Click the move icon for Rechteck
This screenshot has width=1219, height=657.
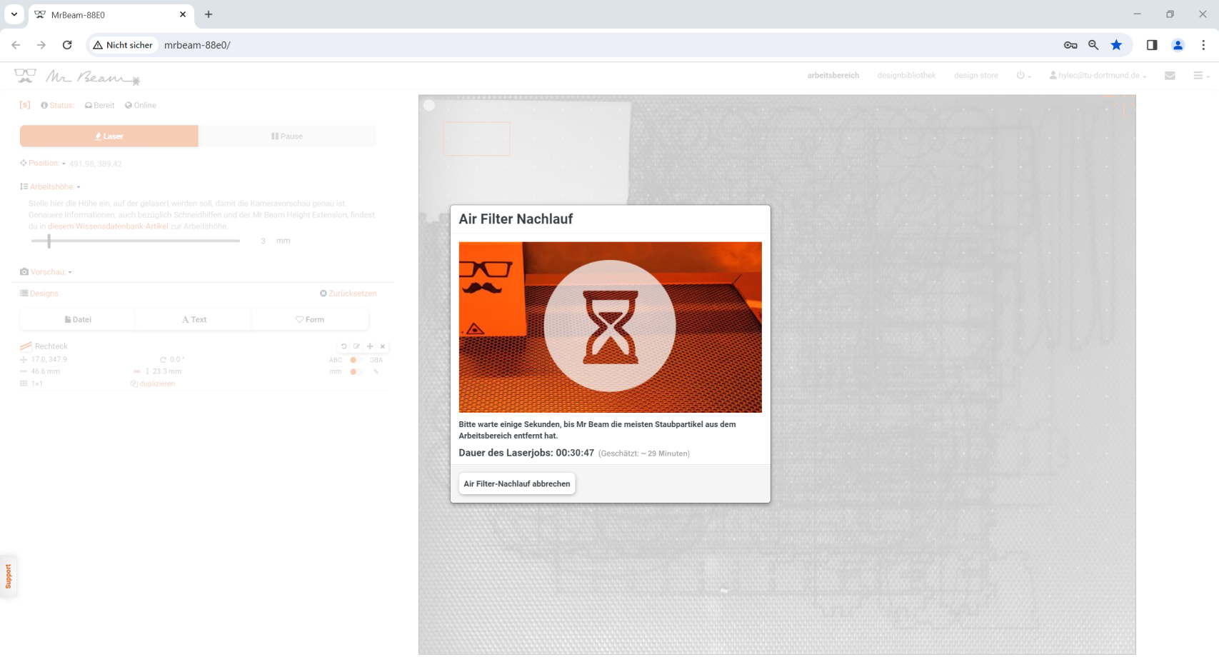coord(370,346)
